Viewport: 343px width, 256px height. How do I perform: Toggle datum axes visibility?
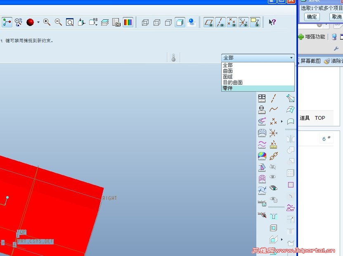tap(220, 22)
